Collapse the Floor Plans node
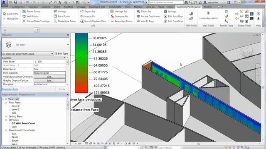 [x=6, y=103]
